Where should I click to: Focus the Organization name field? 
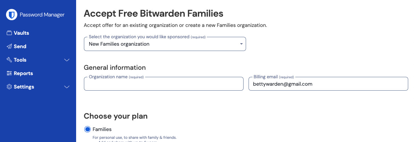pos(164,84)
